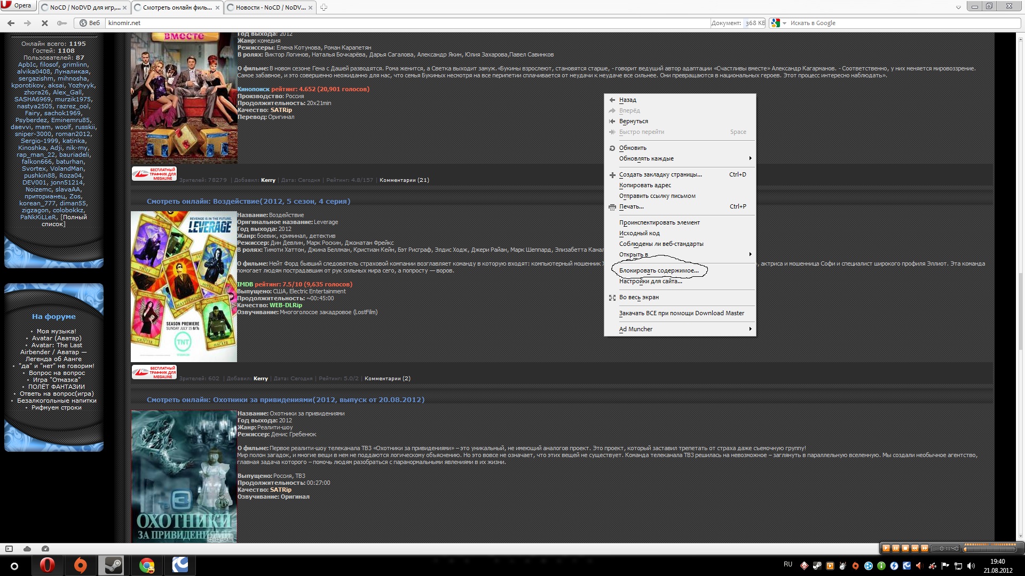The height and width of the screenshot is (576, 1025).
Task: Open Охотники за привидениями title link
Action: point(286,399)
